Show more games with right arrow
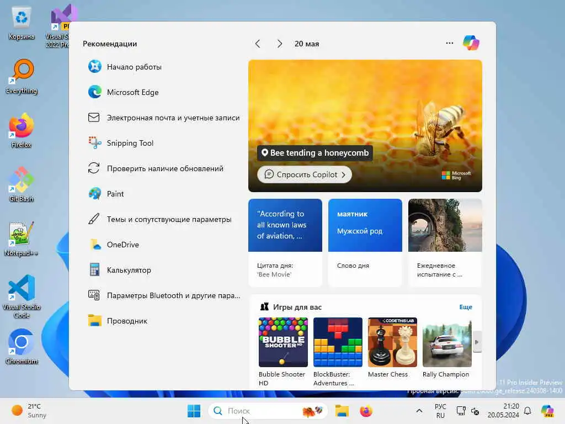565x424 pixels. pos(477,342)
